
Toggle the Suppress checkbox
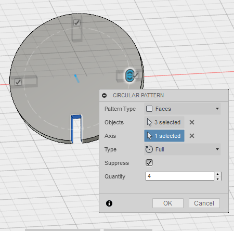click(149, 163)
